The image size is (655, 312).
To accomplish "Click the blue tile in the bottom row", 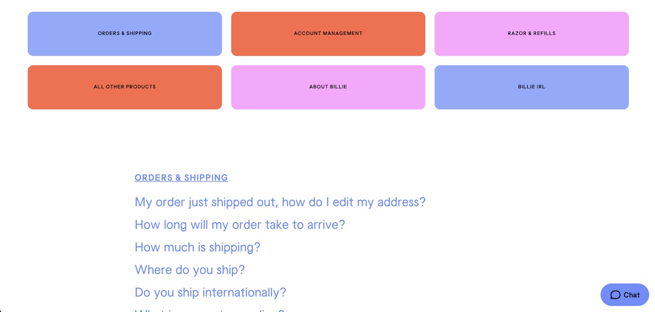I will point(532,87).
